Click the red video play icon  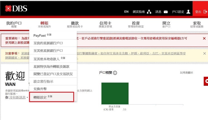(x=206, y=81)
